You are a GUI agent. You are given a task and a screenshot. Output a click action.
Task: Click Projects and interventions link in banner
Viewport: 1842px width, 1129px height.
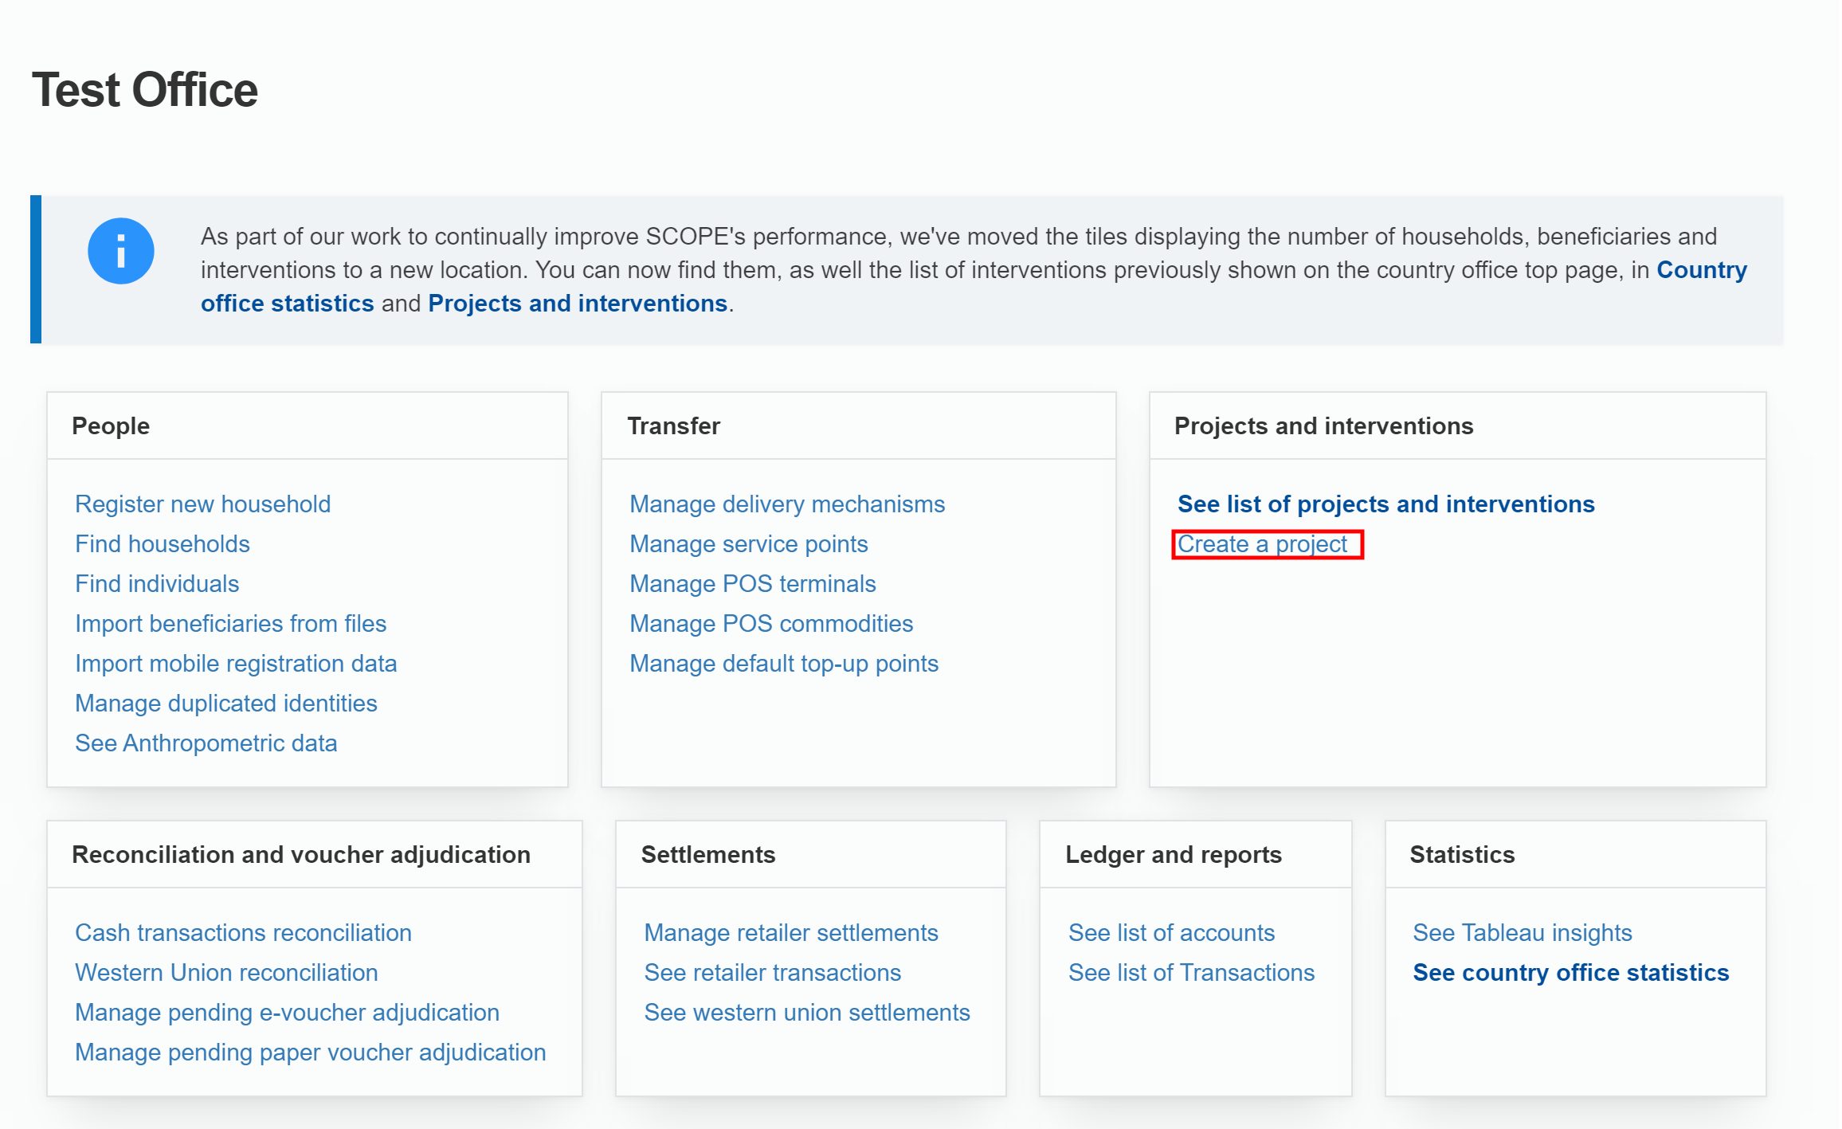(x=577, y=304)
